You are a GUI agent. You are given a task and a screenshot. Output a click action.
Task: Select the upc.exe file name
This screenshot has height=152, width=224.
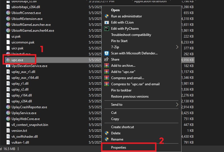(17, 60)
